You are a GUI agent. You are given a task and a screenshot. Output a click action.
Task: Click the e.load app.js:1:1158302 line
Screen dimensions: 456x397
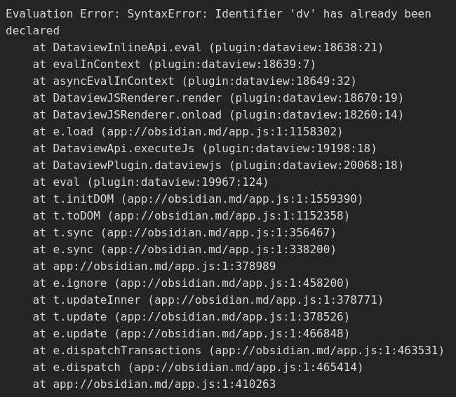click(x=188, y=132)
